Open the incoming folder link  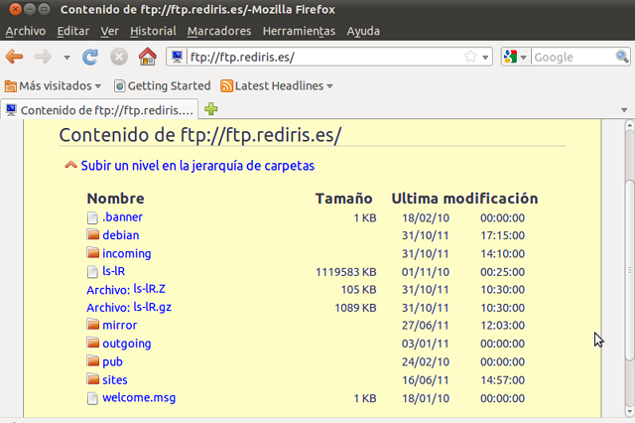coord(127,253)
